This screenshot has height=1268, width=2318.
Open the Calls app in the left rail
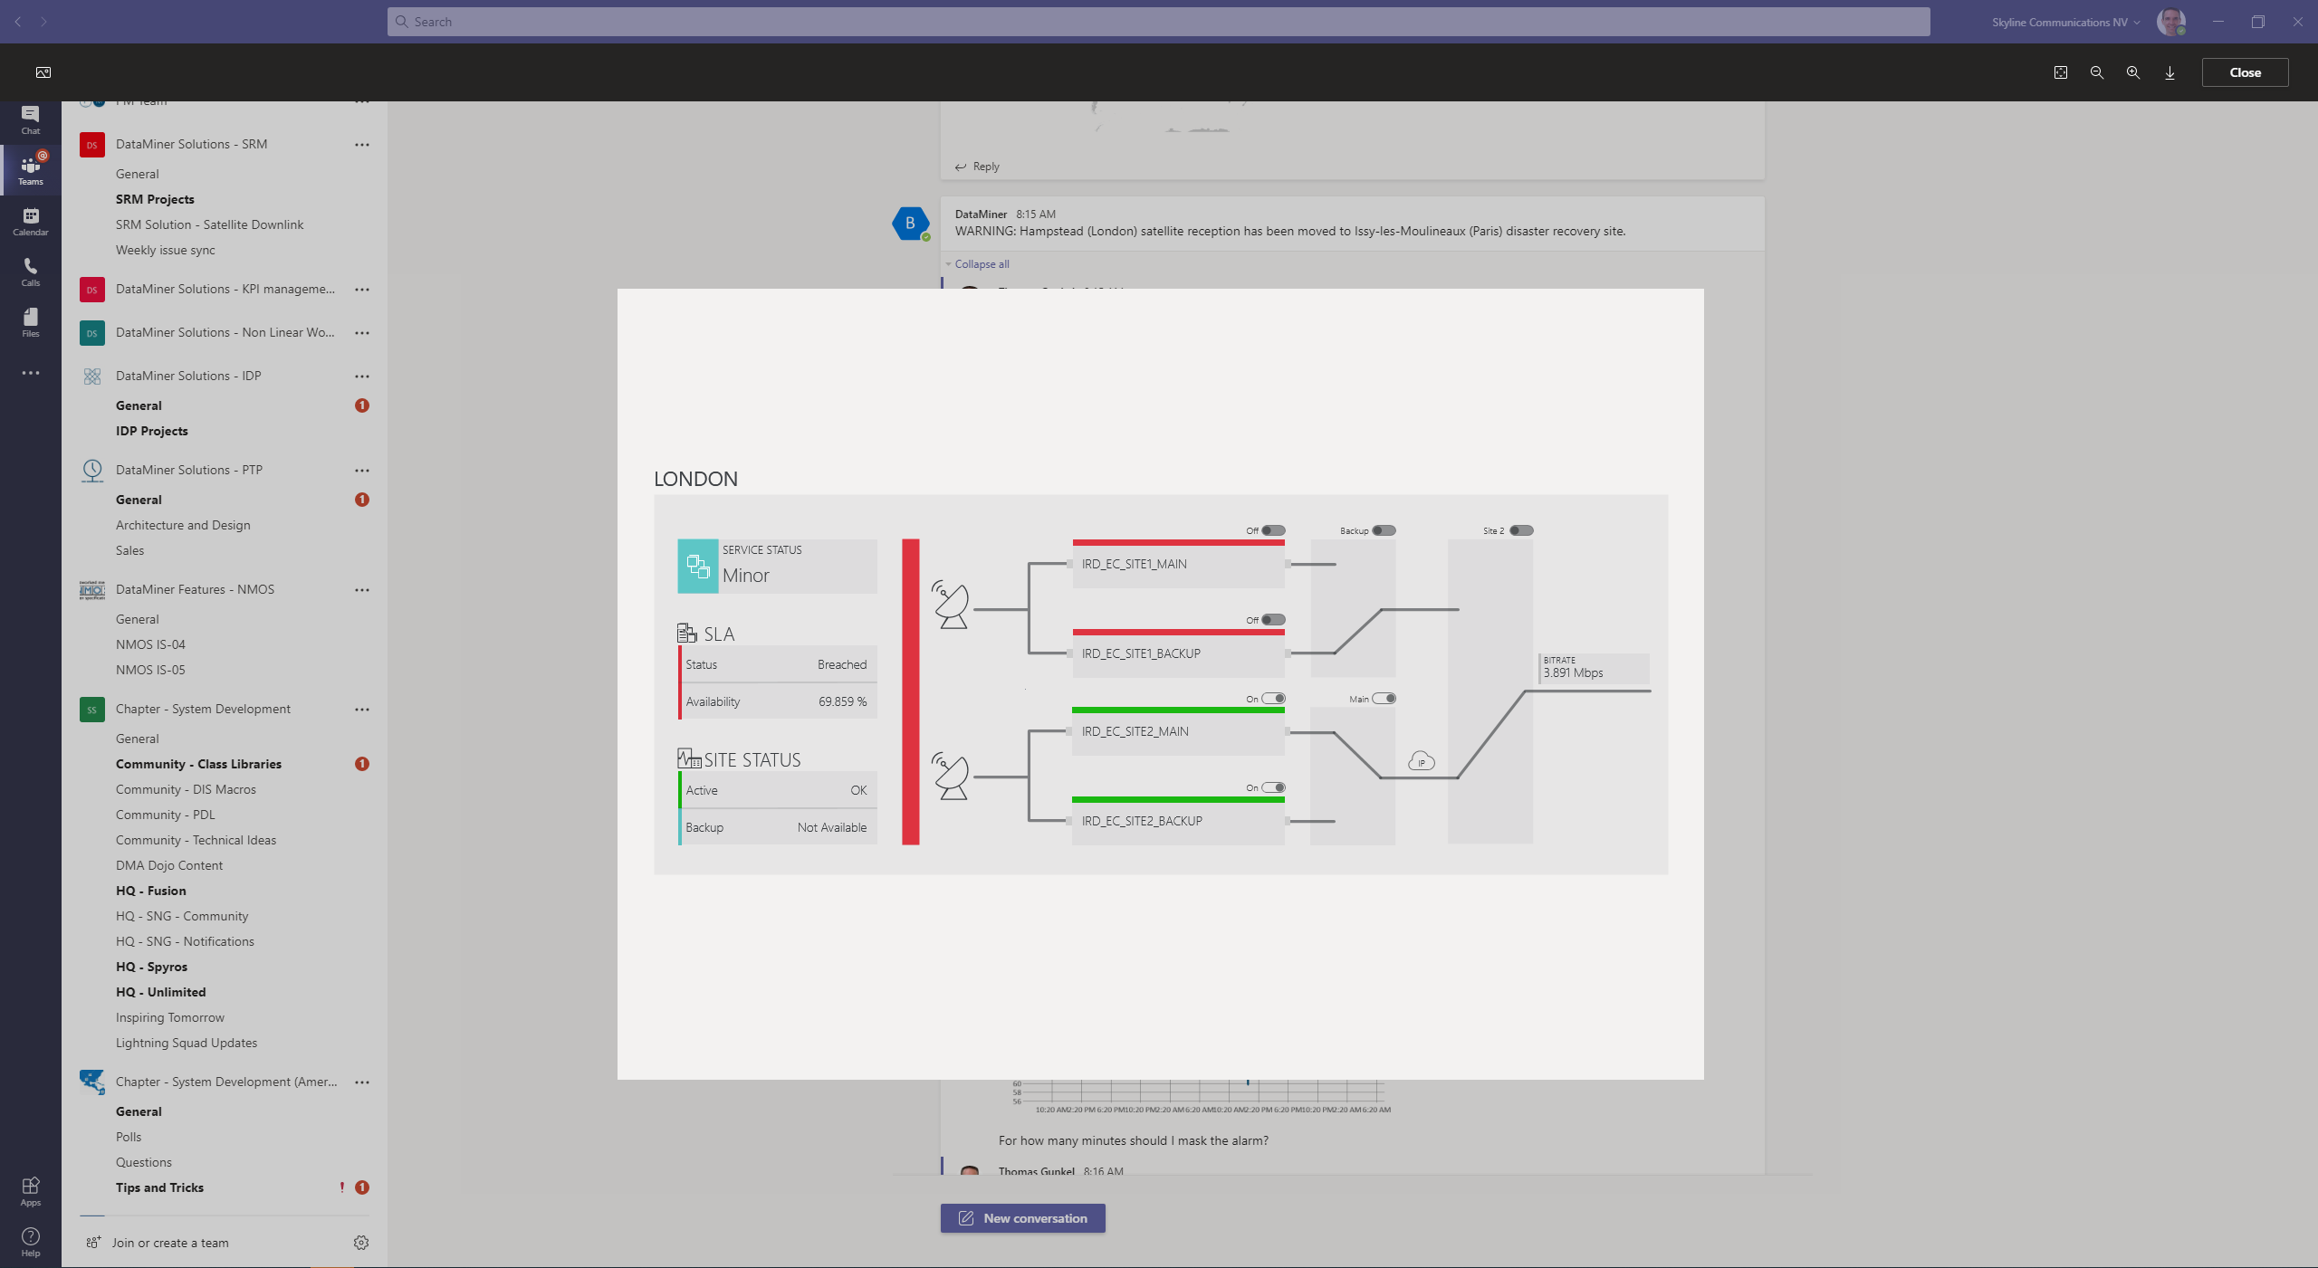(x=30, y=272)
